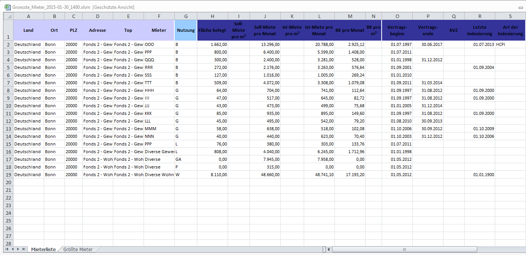Screen dimensions: 526x255
Task: Click the Ort header cell
Action: point(55,30)
